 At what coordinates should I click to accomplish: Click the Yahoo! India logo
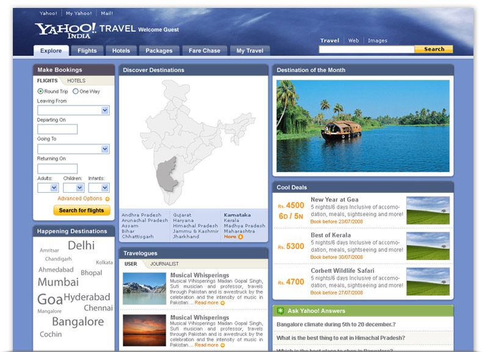[x=65, y=31]
